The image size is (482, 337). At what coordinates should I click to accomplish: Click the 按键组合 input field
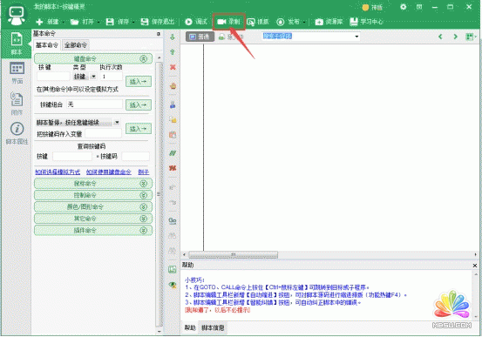pyautogui.click(x=94, y=104)
